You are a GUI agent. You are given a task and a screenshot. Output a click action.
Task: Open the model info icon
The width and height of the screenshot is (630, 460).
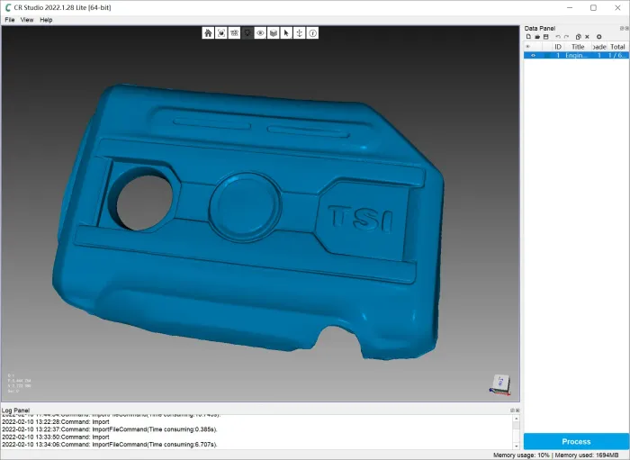point(312,33)
